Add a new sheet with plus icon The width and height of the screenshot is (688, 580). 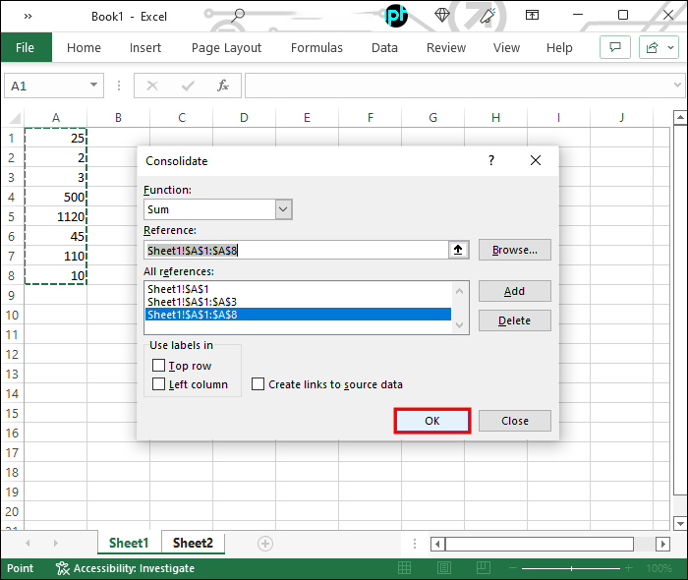pyautogui.click(x=265, y=544)
